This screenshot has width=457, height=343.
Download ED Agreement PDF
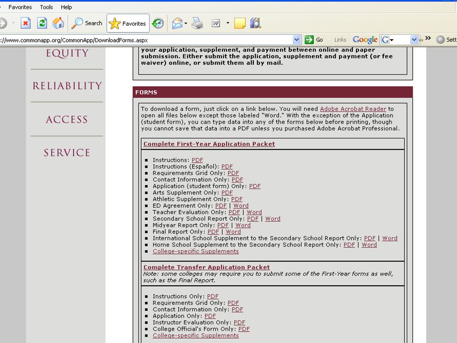click(x=221, y=206)
